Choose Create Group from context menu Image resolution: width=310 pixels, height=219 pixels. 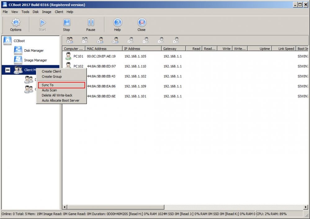click(x=52, y=77)
